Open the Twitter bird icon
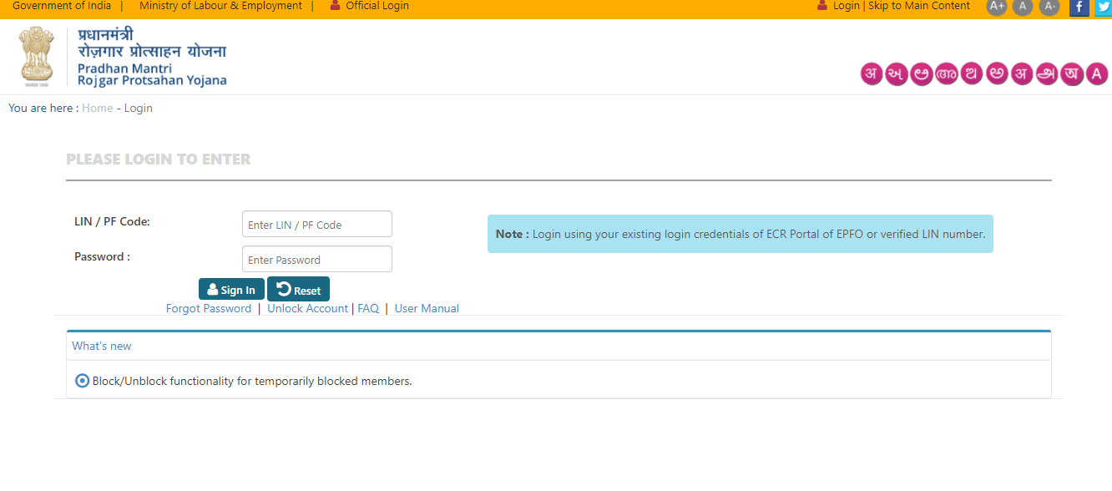 [x=1103, y=7]
